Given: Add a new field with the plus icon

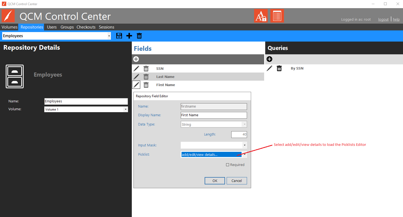Looking at the screenshot, I should 136,59.
